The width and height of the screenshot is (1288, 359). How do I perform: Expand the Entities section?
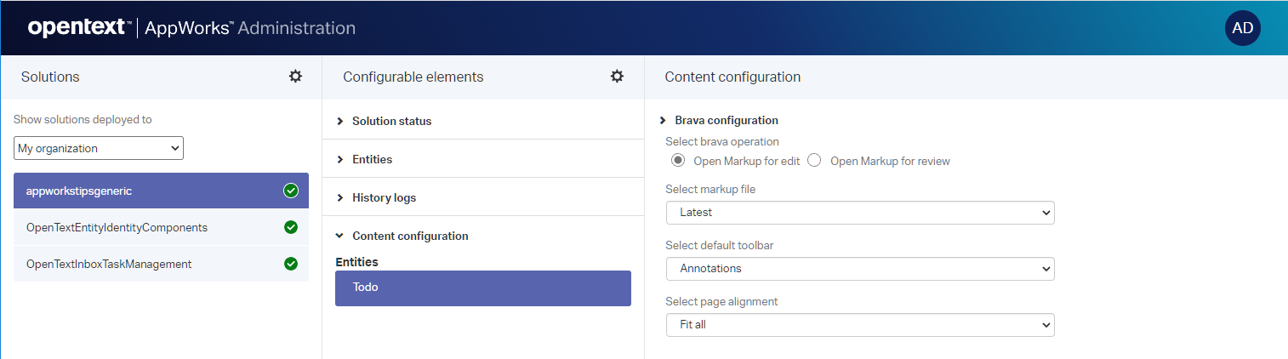(x=372, y=159)
